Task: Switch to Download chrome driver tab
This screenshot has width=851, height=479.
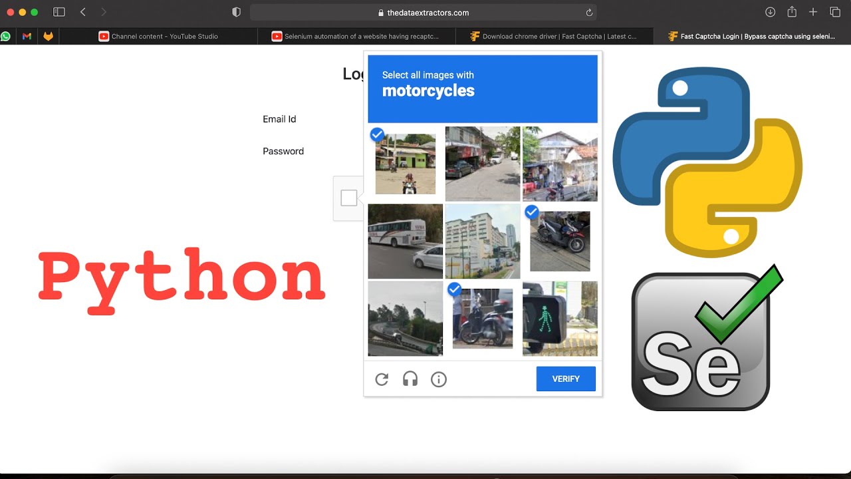Action: (554, 37)
